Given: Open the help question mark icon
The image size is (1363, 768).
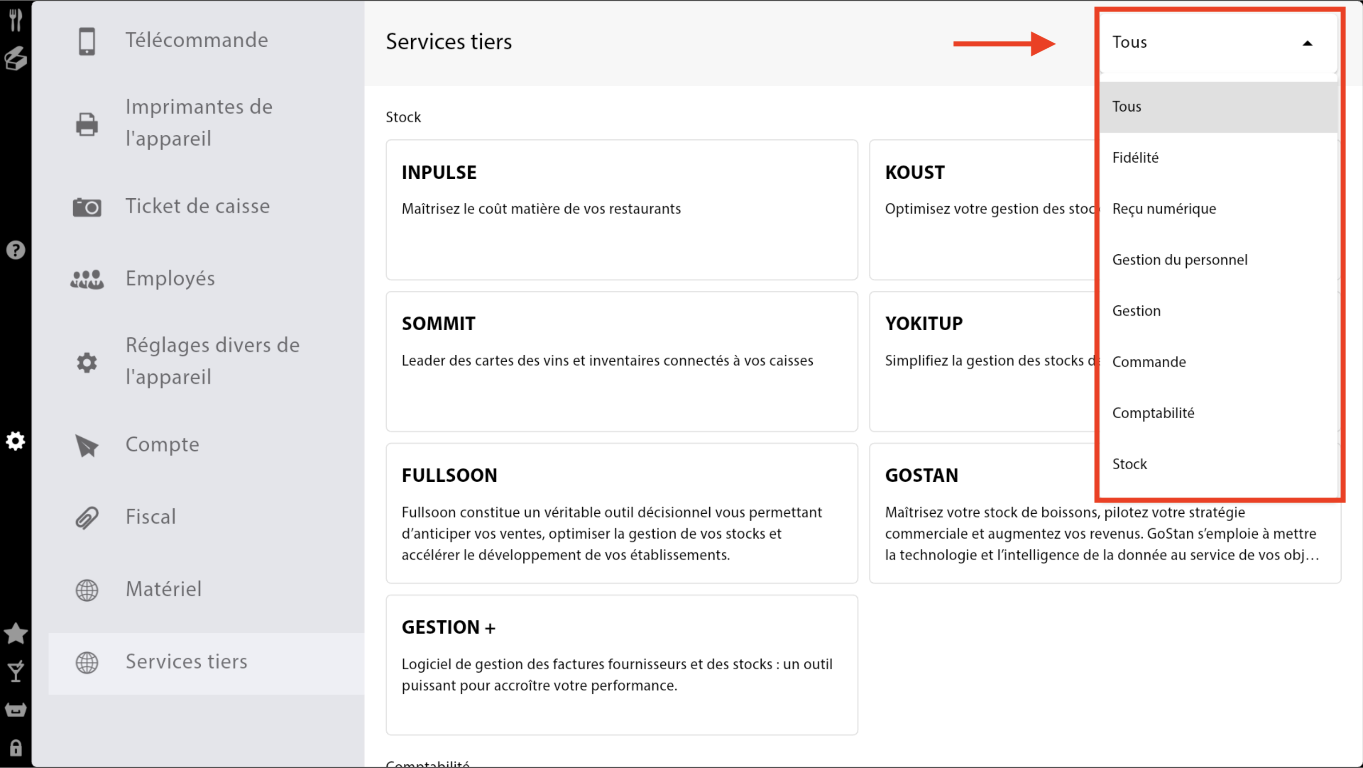Looking at the screenshot, I should pos(16,250).
